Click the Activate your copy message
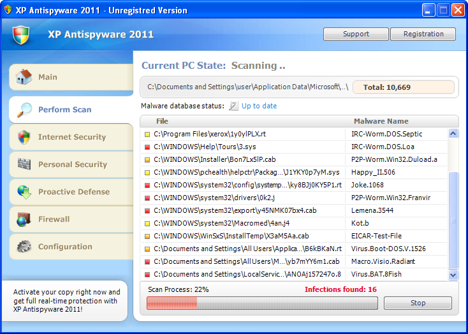The height and width of the screenshot is (334, 468). (x=66, y=301)
